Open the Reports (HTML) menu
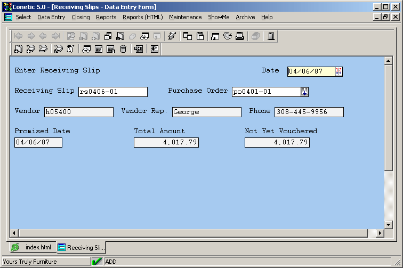Screen dimensions: 403x268 pos(142,17)
